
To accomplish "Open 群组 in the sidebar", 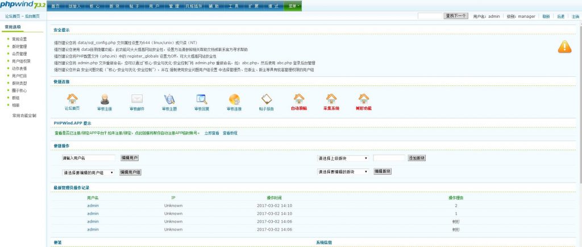I will [x=15, y=98].
